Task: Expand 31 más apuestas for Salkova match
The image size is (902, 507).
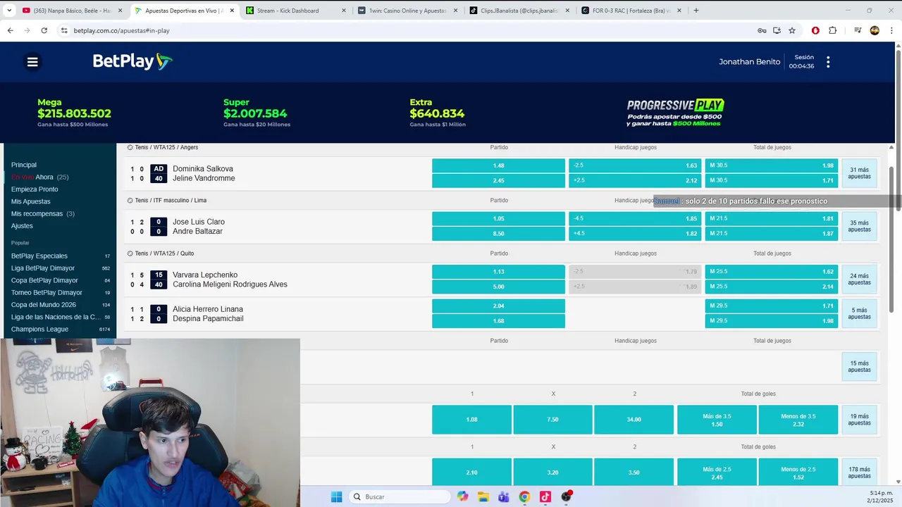Action: point(859,173)
